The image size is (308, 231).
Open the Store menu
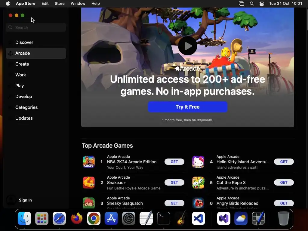pos(60,4)
